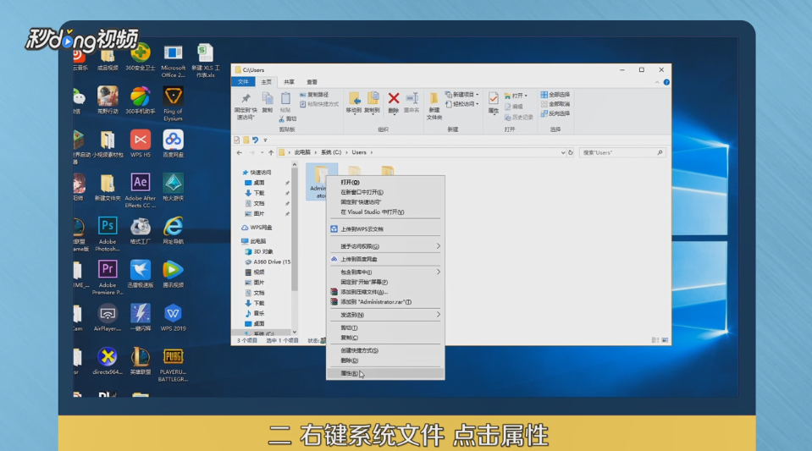
Task: Expand 授予访问权限 submenu
Action: tap(384, 246)
